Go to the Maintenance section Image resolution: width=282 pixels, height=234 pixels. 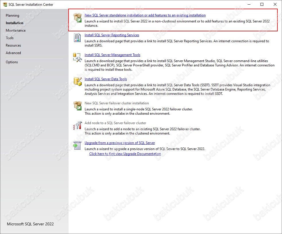pos(16,30)
